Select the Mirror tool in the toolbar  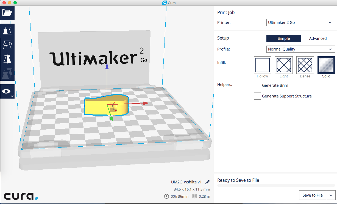coord(7,59)
